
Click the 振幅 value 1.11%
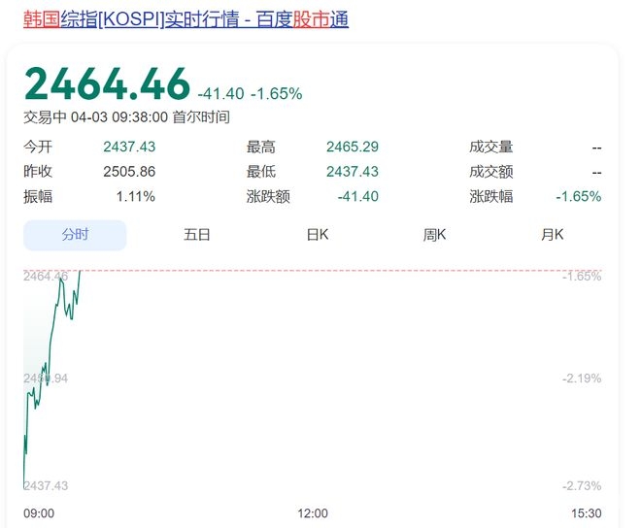pyautogui.click(x=136, y=197)
